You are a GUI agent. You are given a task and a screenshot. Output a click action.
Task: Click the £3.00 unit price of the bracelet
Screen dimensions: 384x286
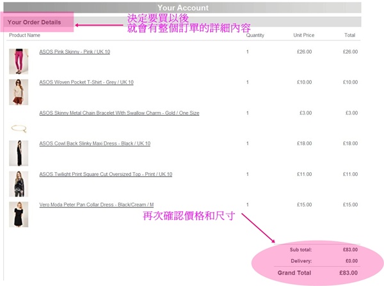pyautogui.click(x=306, y=113)
